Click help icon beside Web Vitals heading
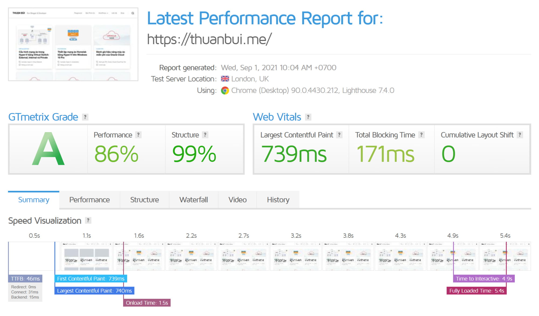 [308, 117]
